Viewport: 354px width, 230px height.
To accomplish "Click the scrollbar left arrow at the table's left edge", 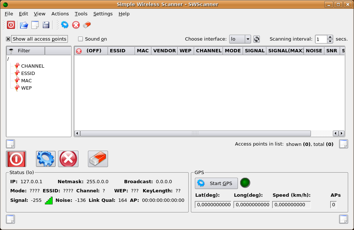I will point(77,133).
